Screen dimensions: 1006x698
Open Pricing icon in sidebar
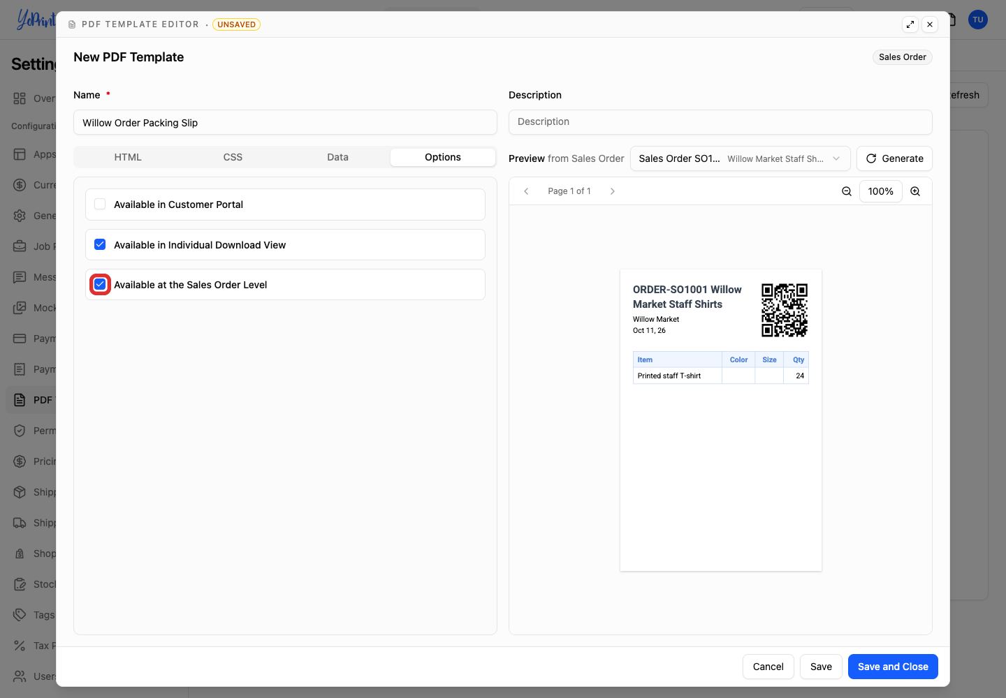20,461
